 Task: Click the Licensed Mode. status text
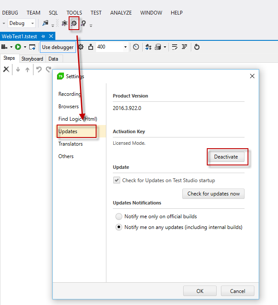point(129,143)
